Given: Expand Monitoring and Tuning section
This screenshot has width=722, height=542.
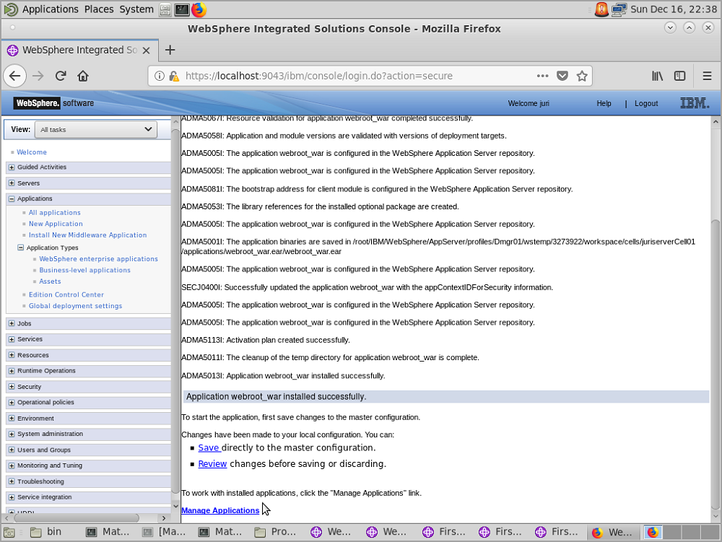Looking at the screenshot, I should coord(12,465).
